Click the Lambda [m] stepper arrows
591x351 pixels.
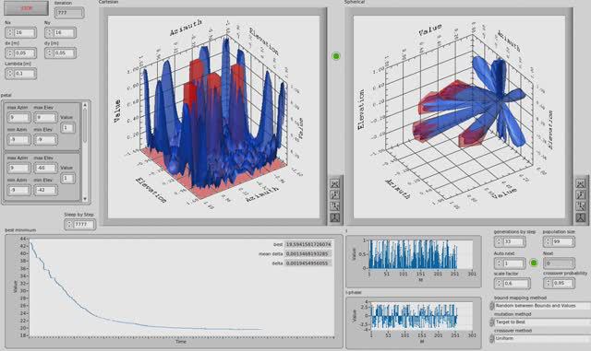(x=10, y=74)
